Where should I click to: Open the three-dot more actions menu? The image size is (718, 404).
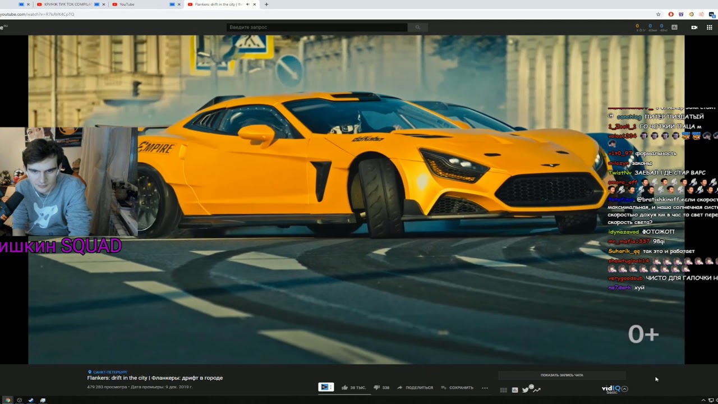pyautogui.click(x=485, y=388)
